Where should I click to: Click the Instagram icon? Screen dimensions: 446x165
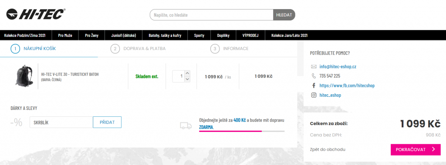(314, 95)
